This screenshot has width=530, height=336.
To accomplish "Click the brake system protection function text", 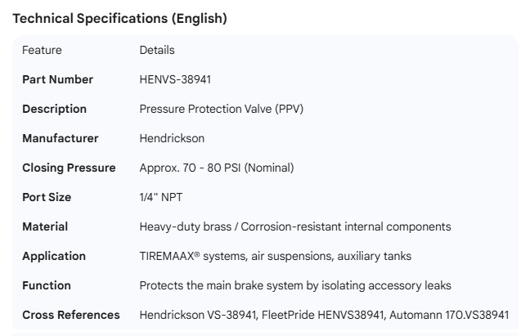I will 295,285.
